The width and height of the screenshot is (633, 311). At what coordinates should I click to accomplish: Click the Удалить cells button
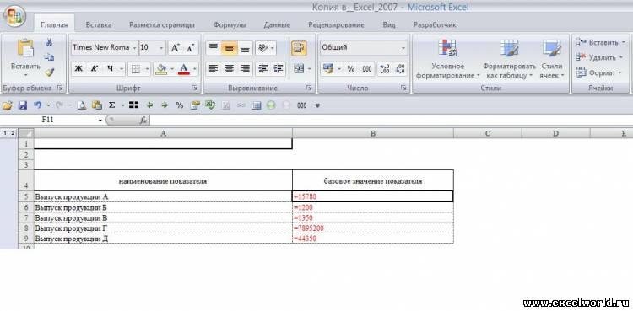point(600,57)
